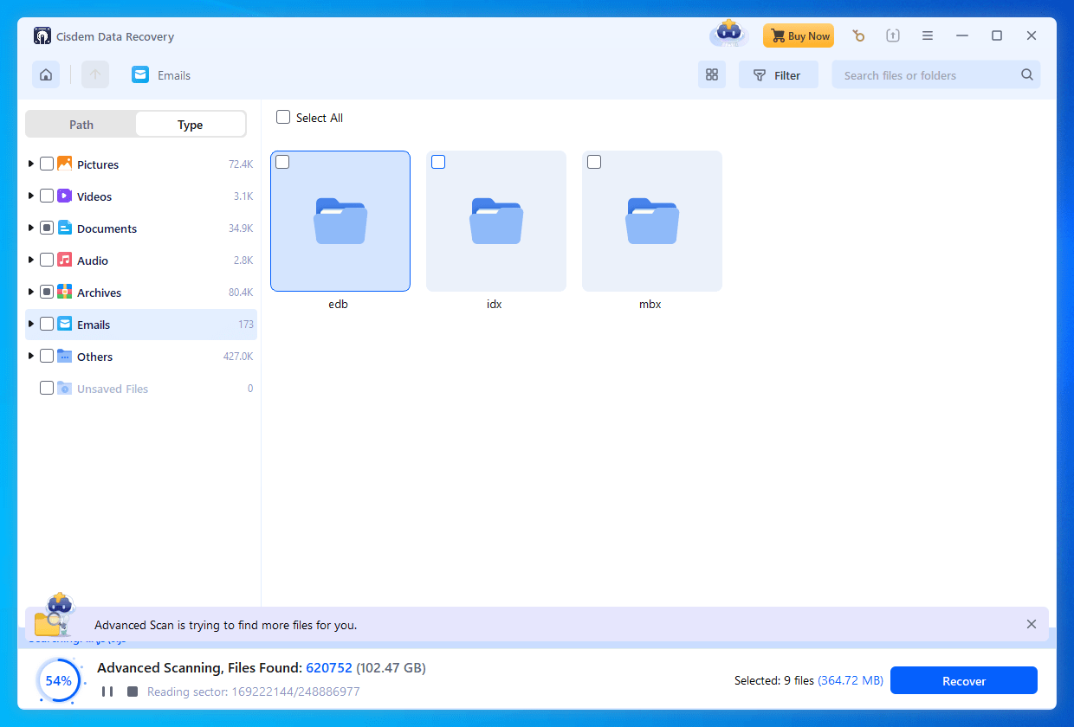
Task: Switch to the Path tab
Action: [81, 125]
